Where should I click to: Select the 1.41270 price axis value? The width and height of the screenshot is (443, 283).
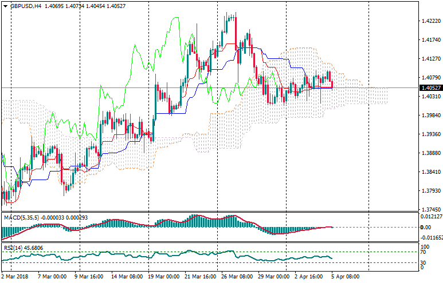coord(430,58)
